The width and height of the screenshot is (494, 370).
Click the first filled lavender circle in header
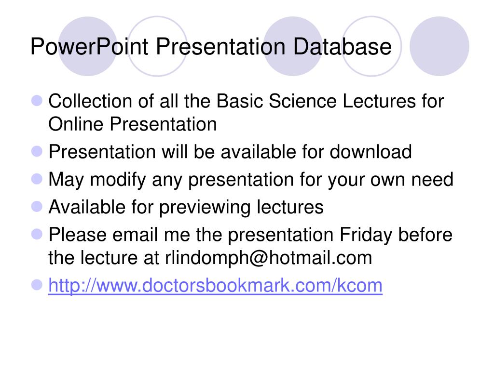pyautogui.click(x=88, y=46)
